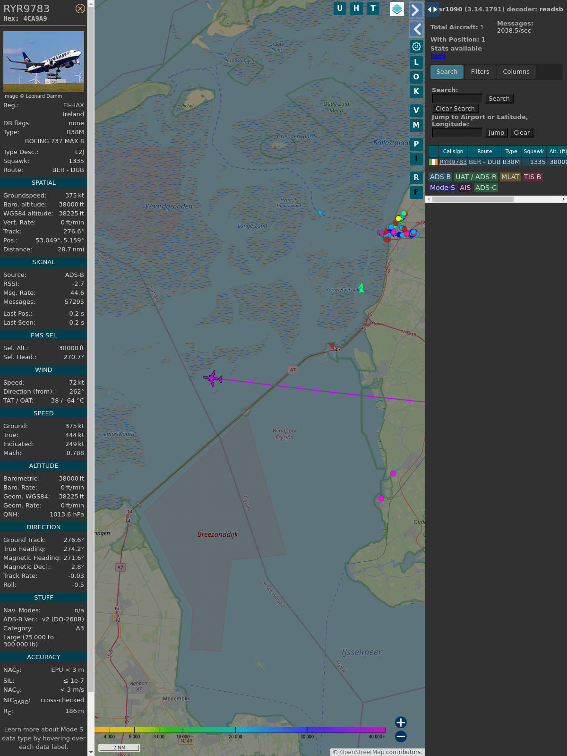567x756 pixels.
Task: Toggle the ADS-C source filter
Action: click(486, 188)
